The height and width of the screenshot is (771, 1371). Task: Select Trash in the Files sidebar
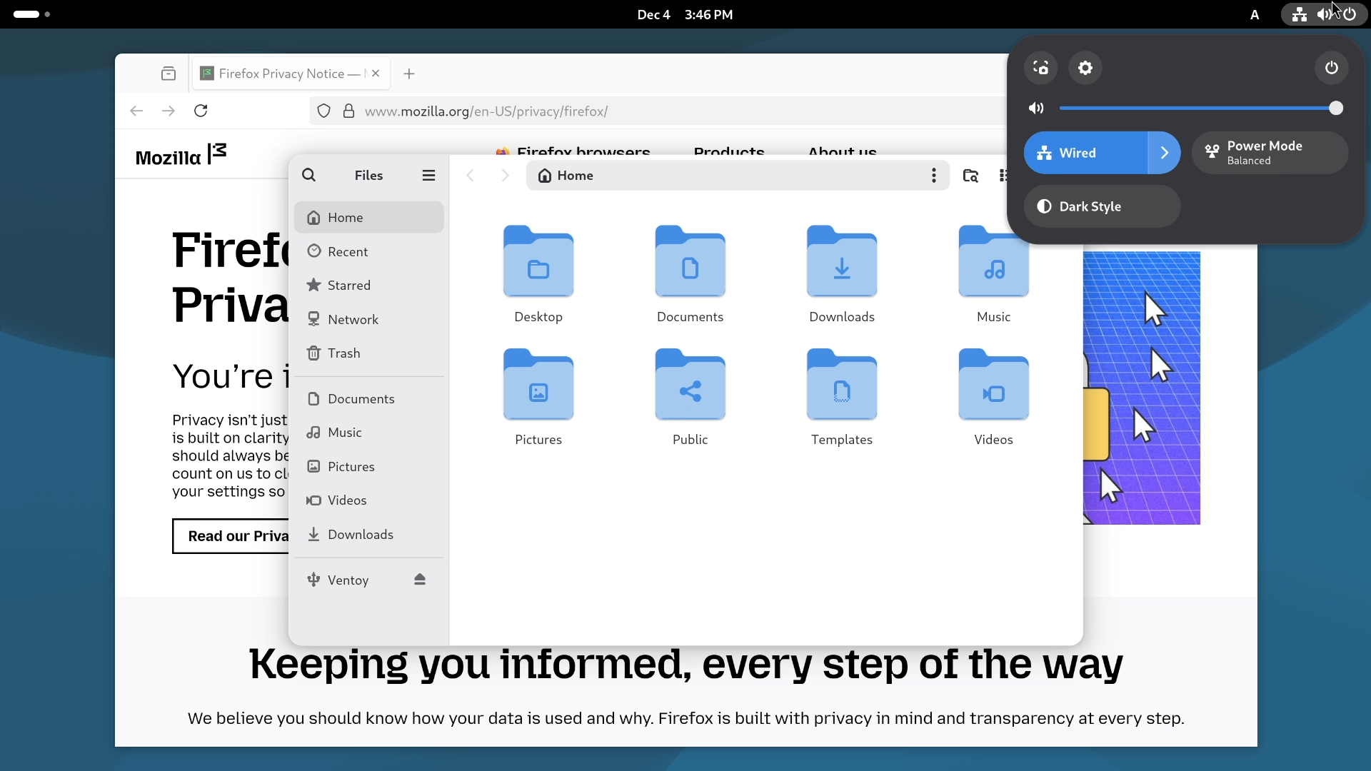(x=343, y=353)
